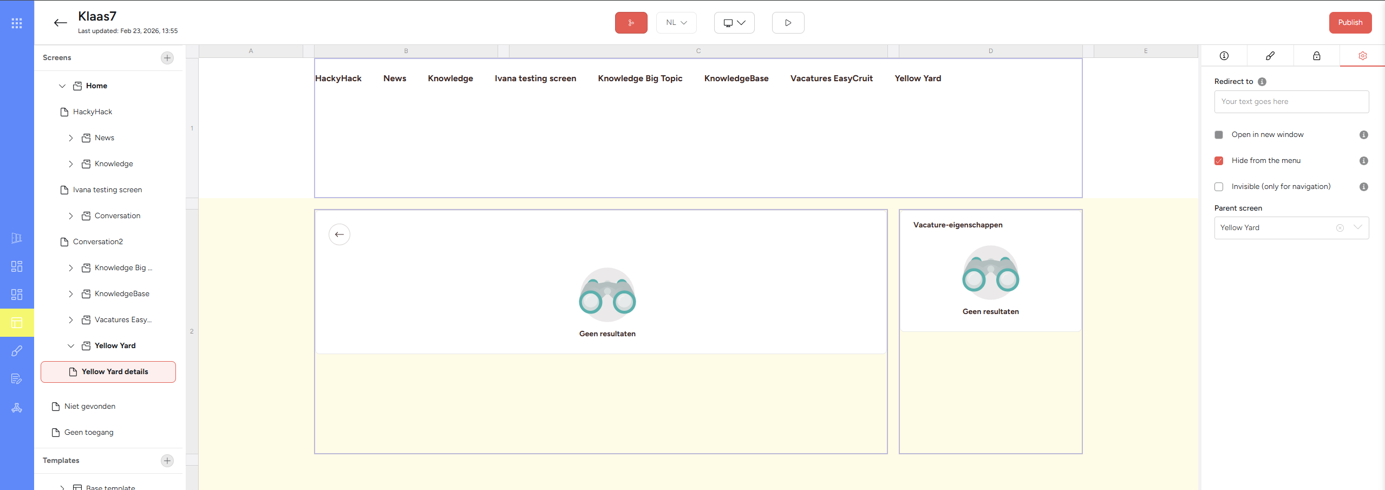Click Vacatures EasyCruit in canvas menu
Viewport: 1385px width, 490px height.
(x=832, y=79)
